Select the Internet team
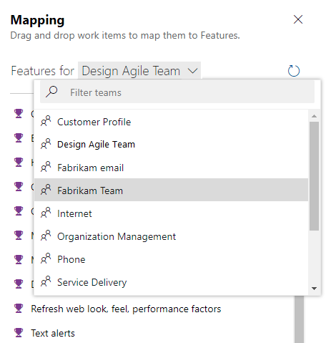The height and width of the screenshot is (343, 336). (x=171, y=213)
